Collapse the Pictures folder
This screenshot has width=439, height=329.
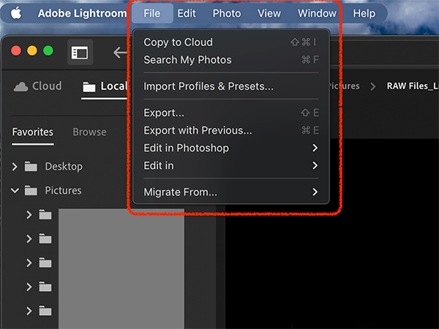[x=15, y=191]
